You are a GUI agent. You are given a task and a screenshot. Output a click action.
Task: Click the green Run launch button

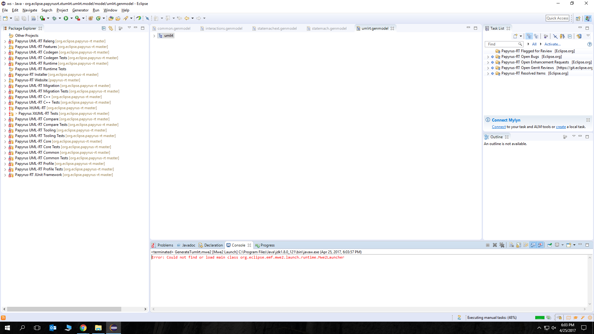point(66,18)
